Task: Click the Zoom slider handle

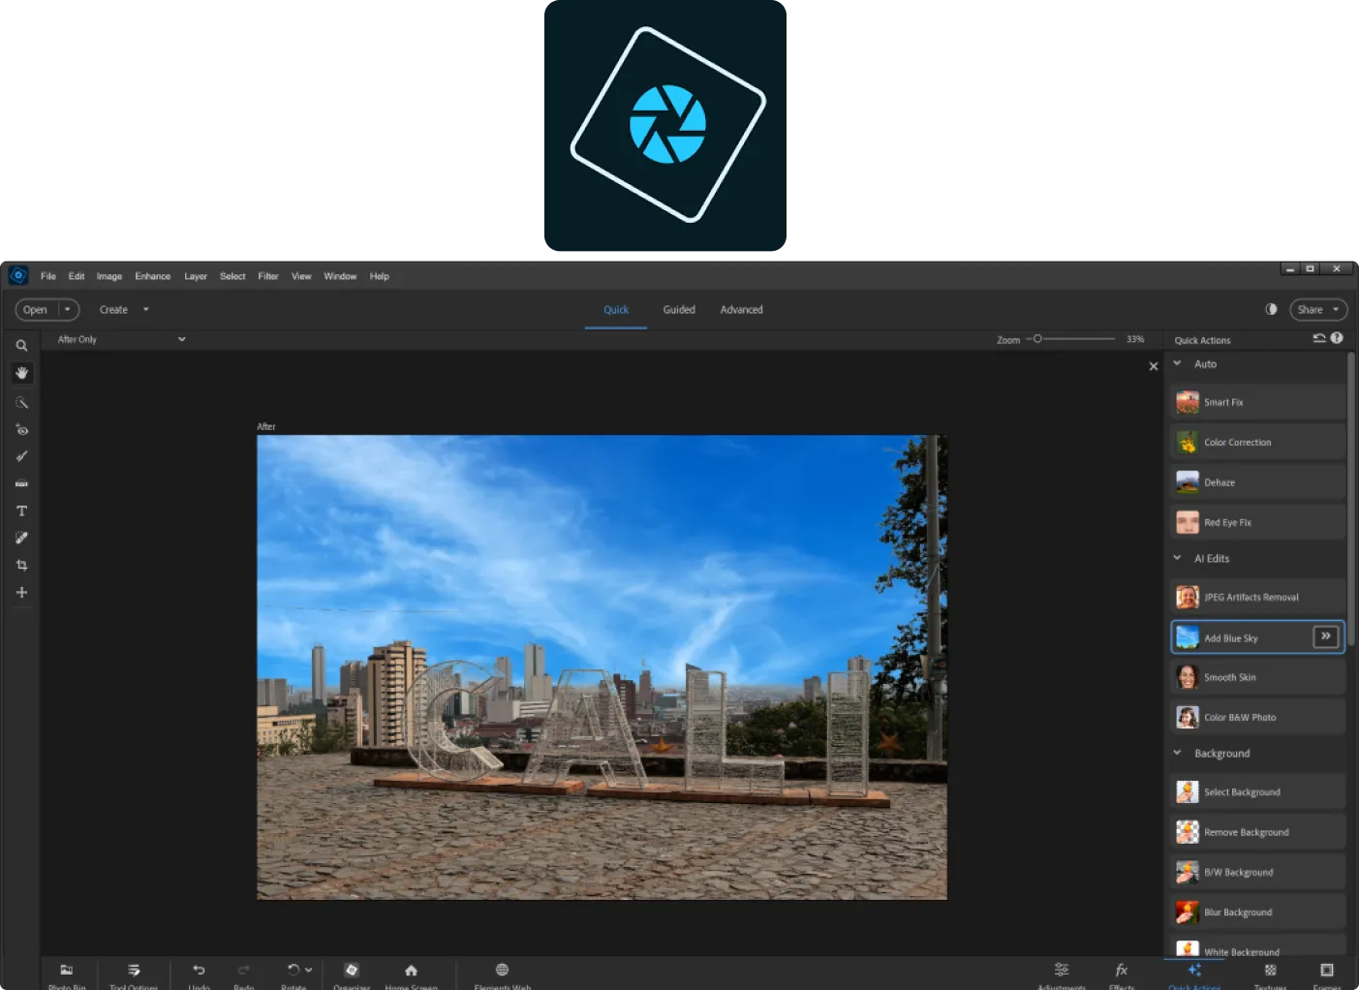Action: [1037, 339]
